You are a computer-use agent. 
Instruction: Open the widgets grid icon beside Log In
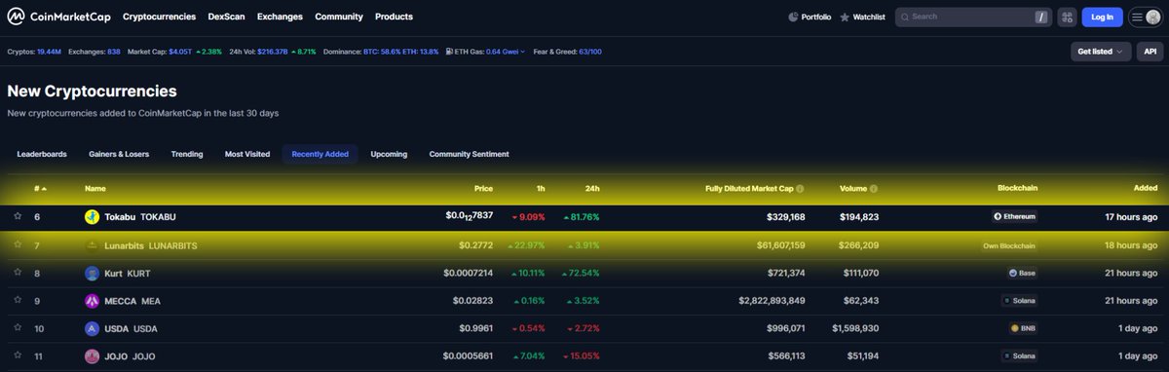tap(1067, 17)
